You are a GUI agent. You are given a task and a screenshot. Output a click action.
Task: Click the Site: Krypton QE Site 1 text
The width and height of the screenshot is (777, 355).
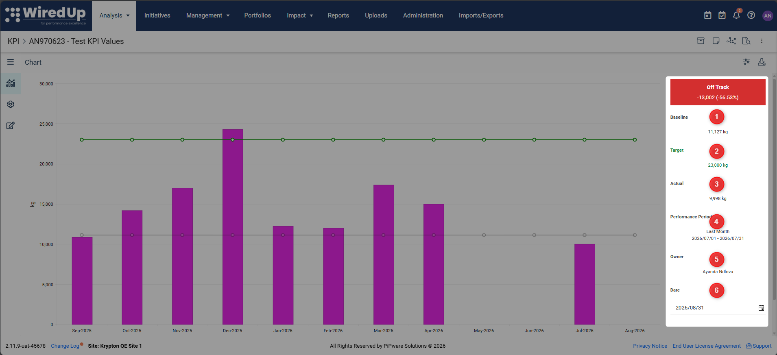pyautogui.click(x=115, y=346)
